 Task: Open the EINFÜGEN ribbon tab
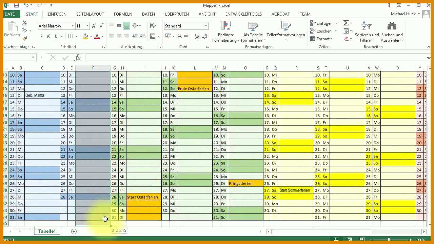(57, 14)
